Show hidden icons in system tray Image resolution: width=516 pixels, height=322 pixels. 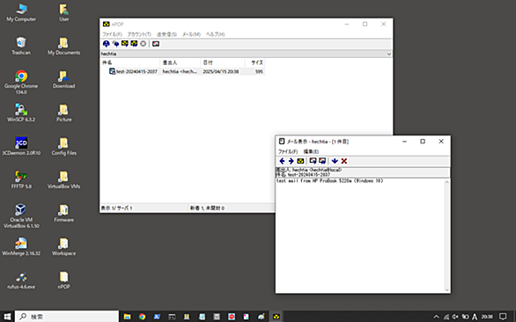coord(437,317)
